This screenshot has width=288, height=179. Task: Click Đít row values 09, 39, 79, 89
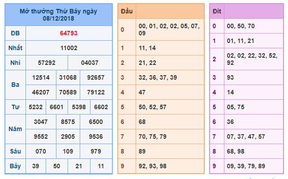coord(246,166)
